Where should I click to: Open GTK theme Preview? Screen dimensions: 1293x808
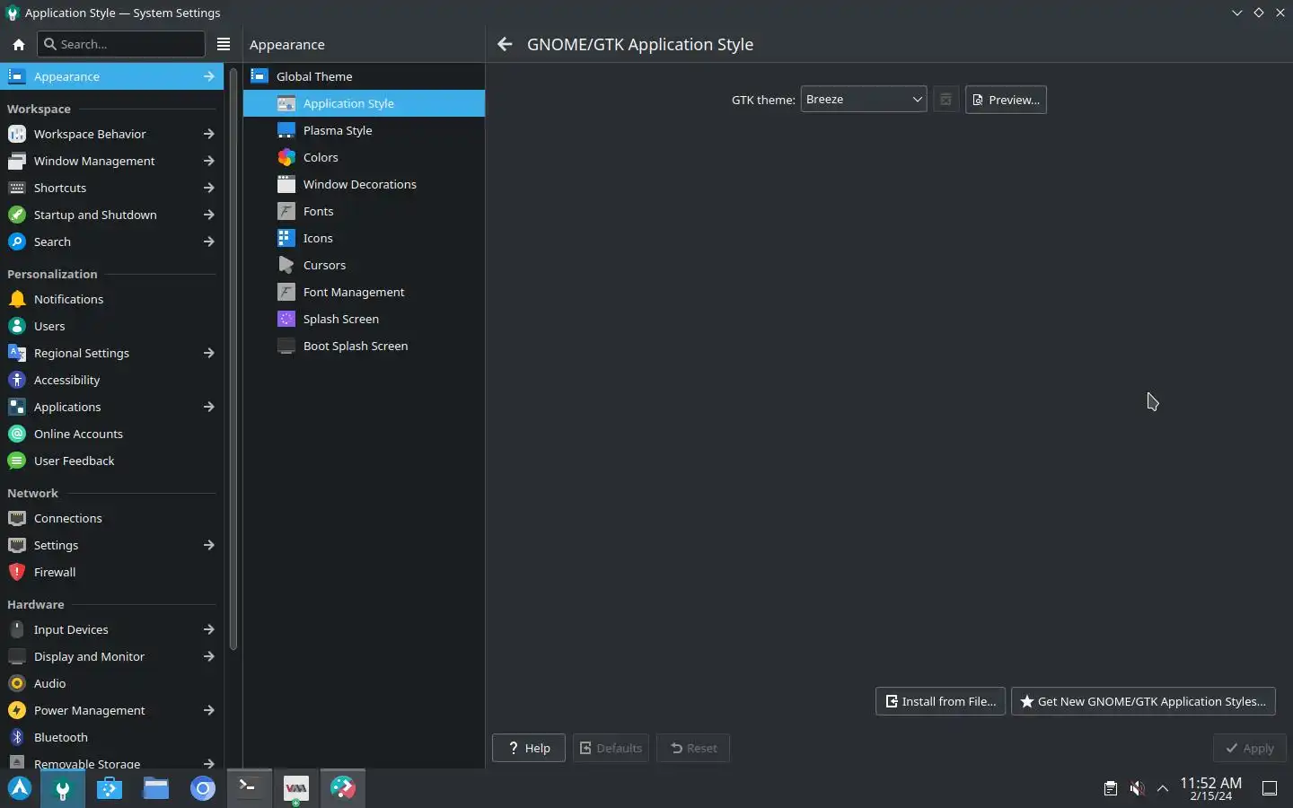tap(1006, 100)
